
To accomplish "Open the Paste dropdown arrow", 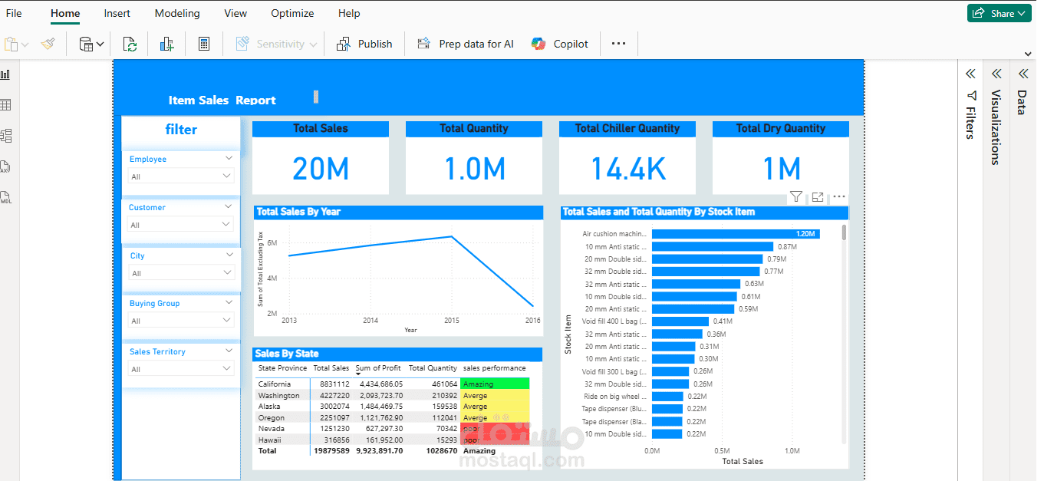I will click(25, 44).
